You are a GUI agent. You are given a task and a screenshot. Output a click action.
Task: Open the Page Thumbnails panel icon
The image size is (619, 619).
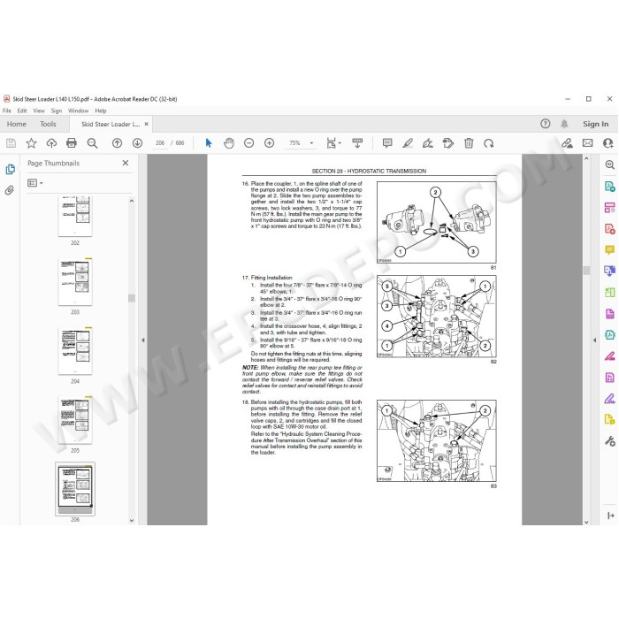tap(11, 170)
